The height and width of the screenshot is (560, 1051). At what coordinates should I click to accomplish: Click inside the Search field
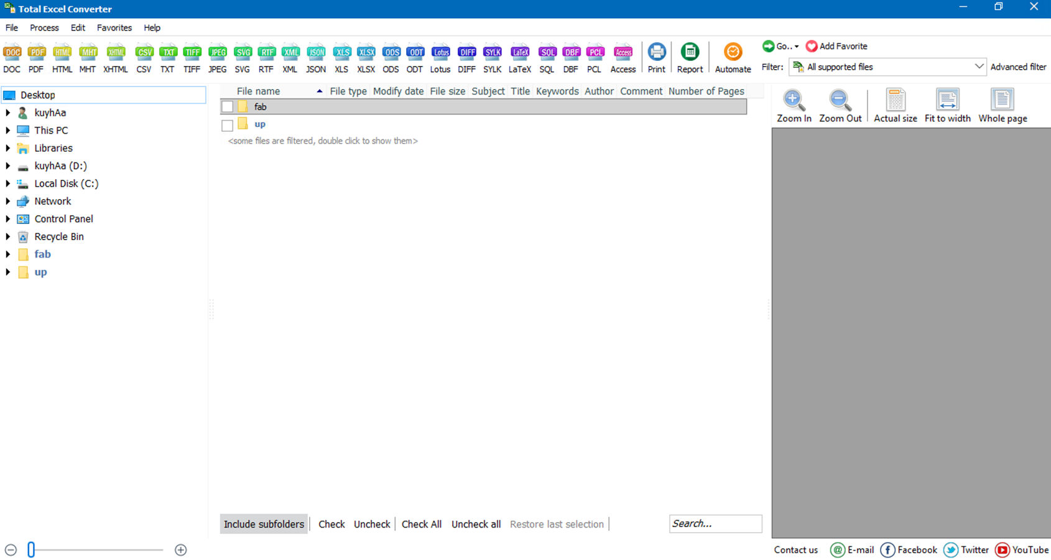pos(715,523)
